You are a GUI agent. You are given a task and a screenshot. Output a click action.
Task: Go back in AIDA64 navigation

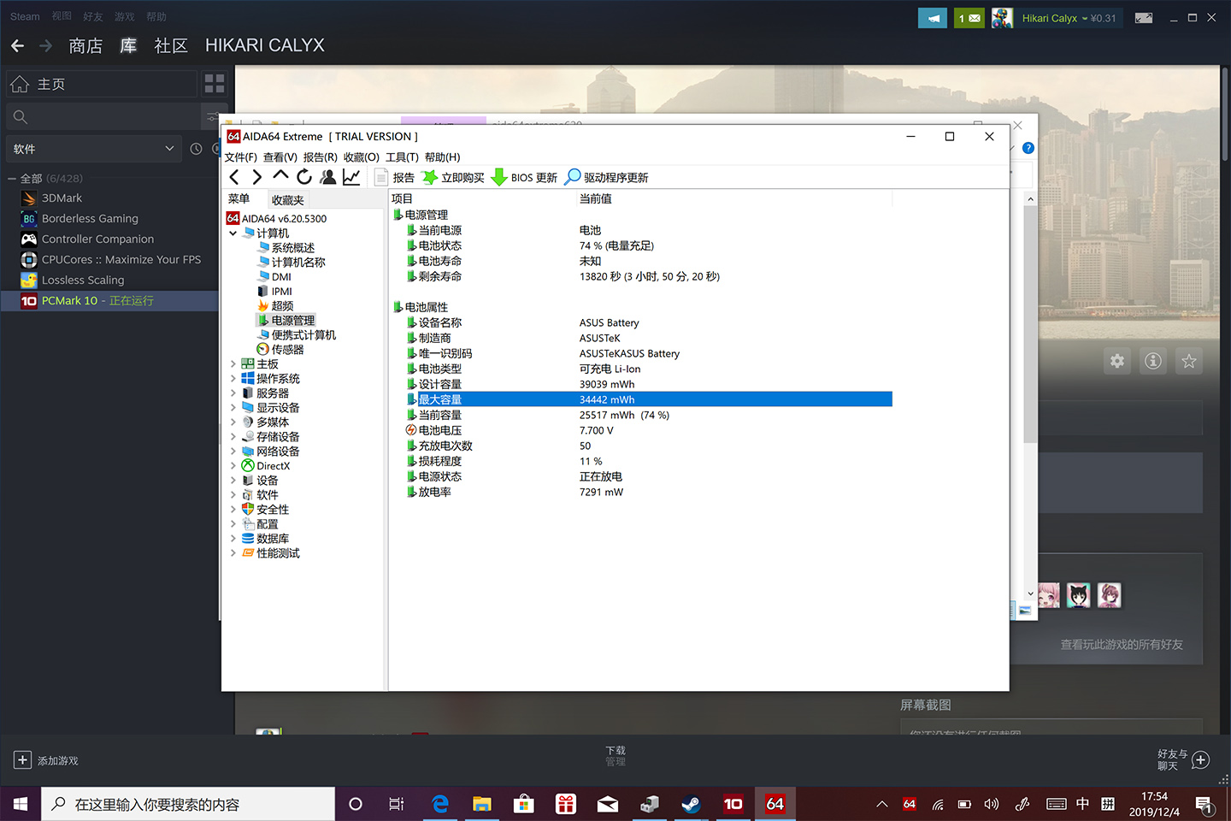(235, 177)
